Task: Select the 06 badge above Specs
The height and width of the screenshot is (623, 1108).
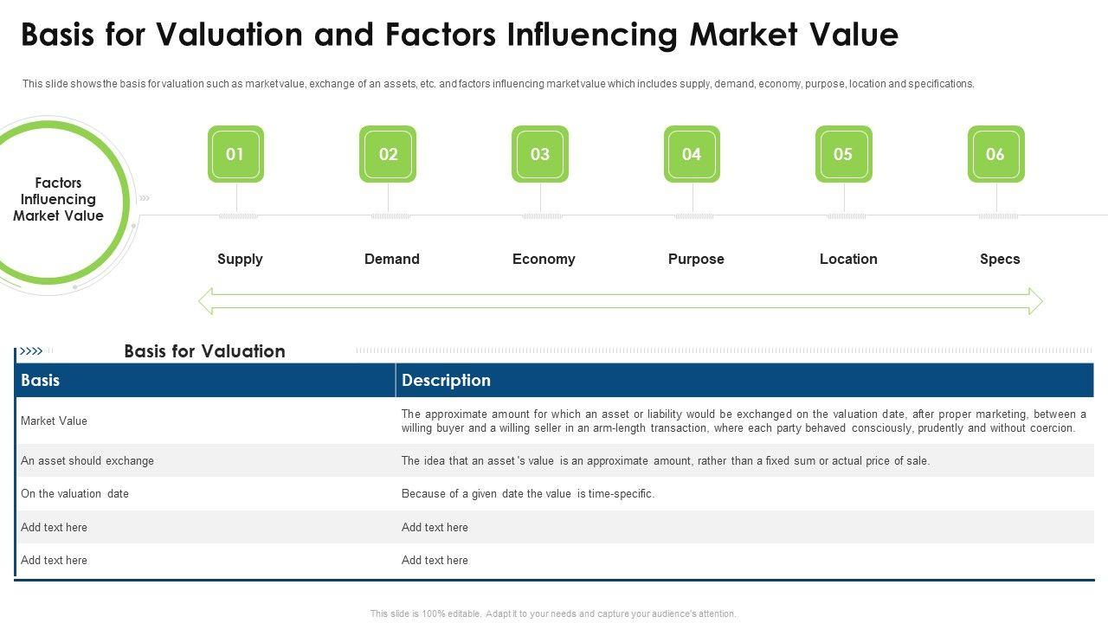Action: point(995,154)
